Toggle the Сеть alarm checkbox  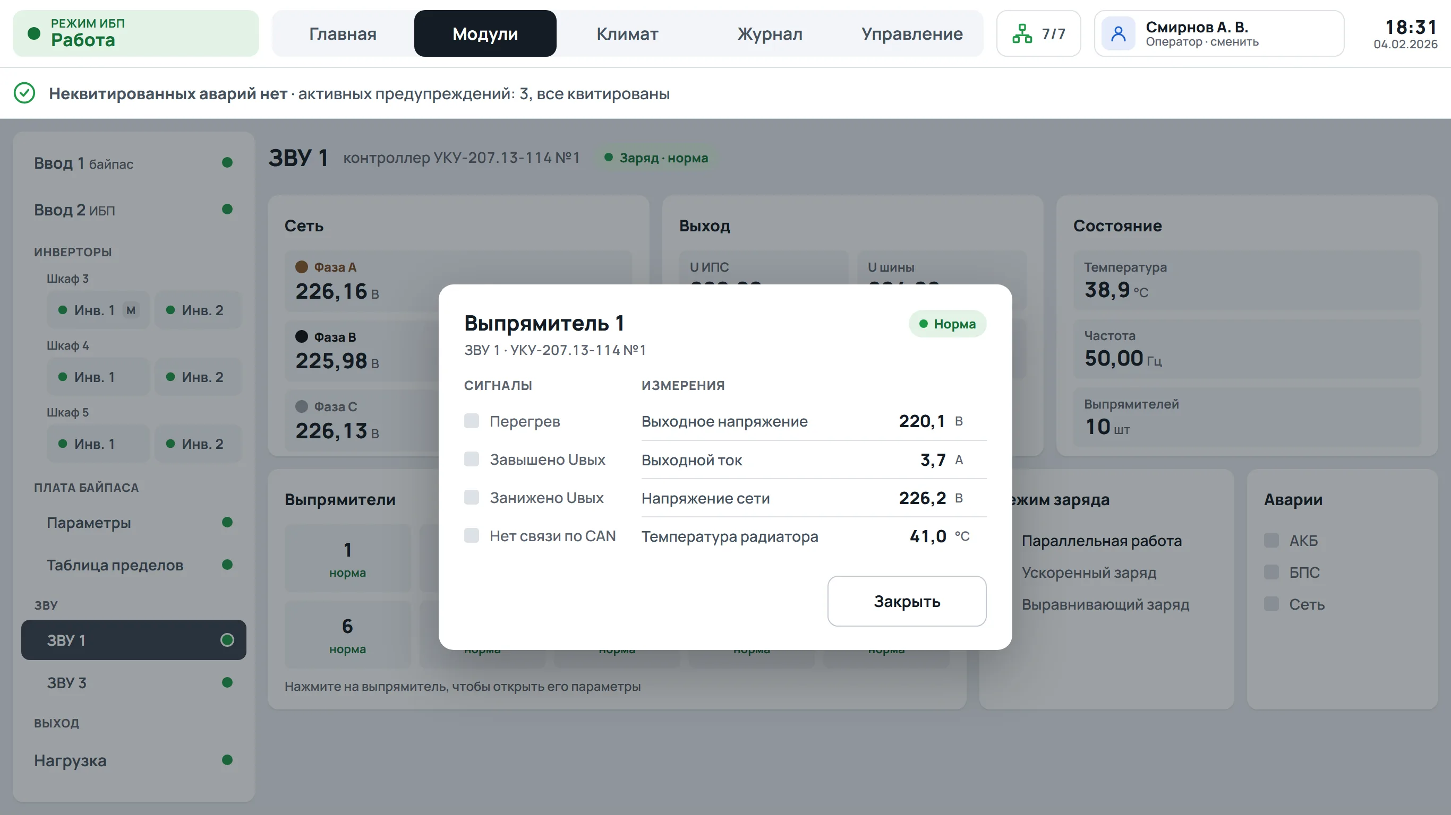click(x=1271, y=604)
